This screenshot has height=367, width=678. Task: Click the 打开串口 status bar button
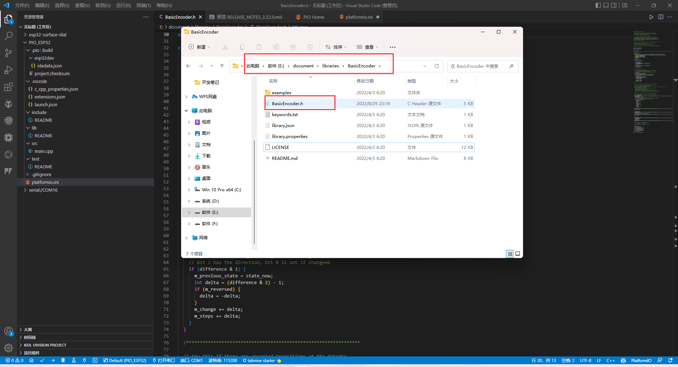tap(164, 361)
